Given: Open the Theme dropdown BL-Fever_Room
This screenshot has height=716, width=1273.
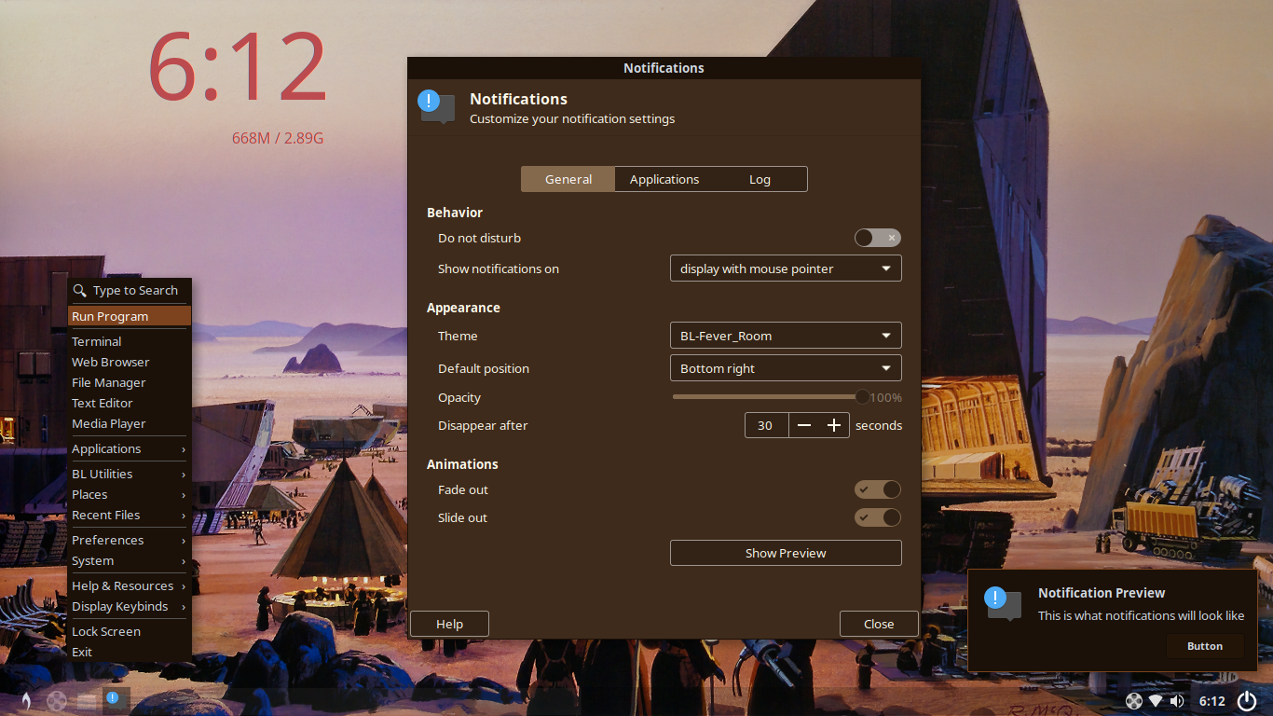Looking at the screenshot, I should (x=786, y=336).
